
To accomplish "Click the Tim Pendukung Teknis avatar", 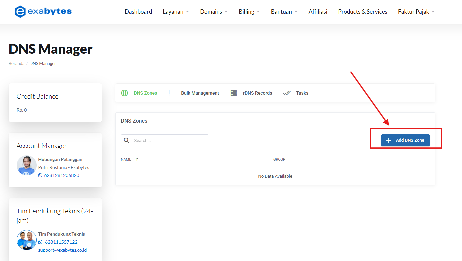I will pos(26,240).
